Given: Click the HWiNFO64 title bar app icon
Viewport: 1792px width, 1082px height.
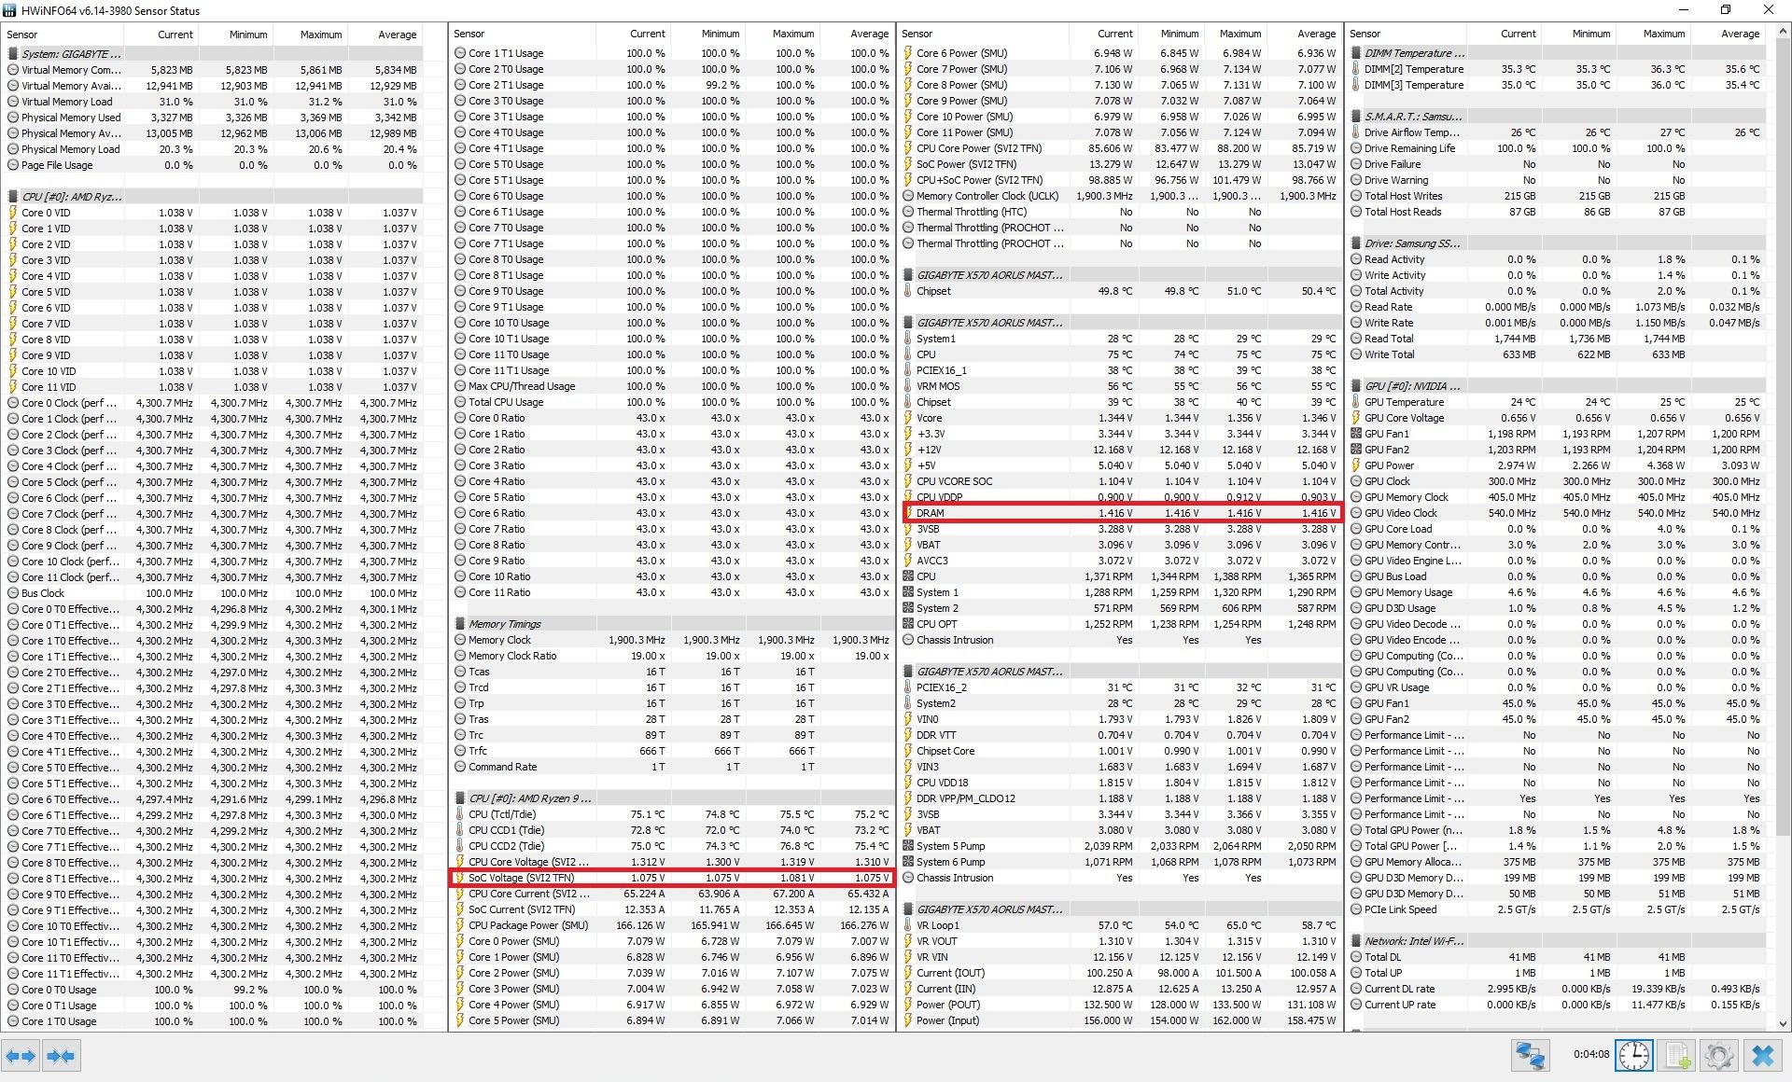Looking at the screenshot, I should tap(9, 10).
